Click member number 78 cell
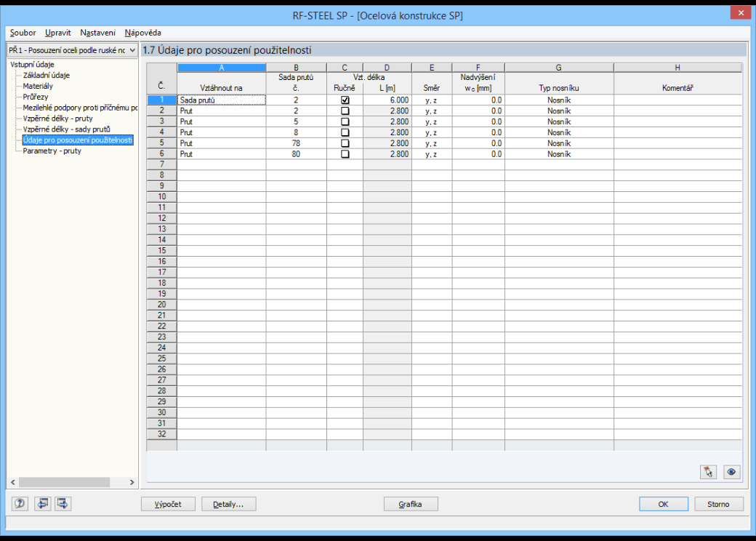The height and width of the screenshot is (541, 756). tap(296, 143)
